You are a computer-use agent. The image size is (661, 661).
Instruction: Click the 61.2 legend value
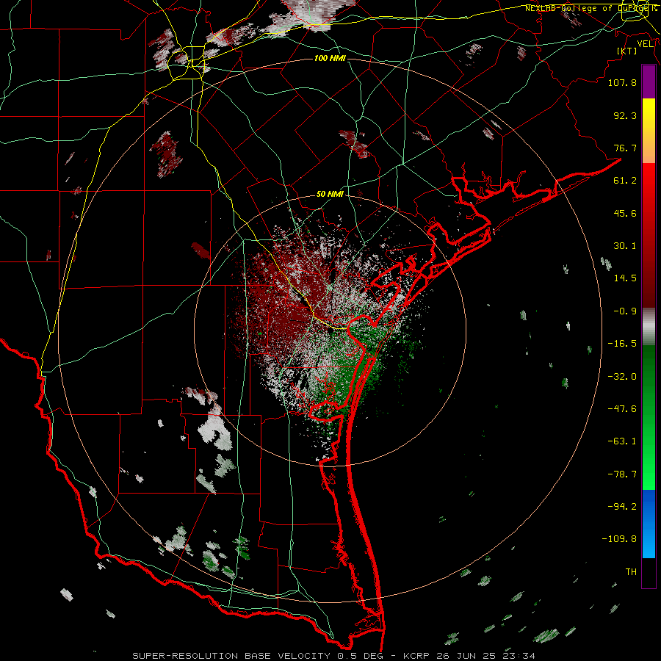[625, 181]
